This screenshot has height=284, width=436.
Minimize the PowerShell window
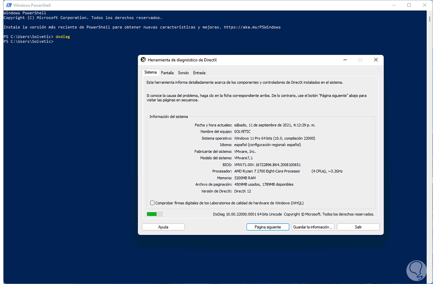(x=393, y=5)
